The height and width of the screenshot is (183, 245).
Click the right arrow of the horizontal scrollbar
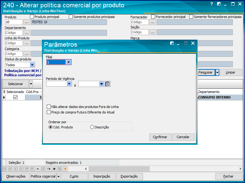pyautogui.click(x=240, y=169)
